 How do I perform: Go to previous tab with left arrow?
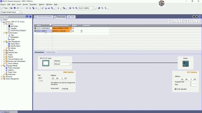click(194, 17)
